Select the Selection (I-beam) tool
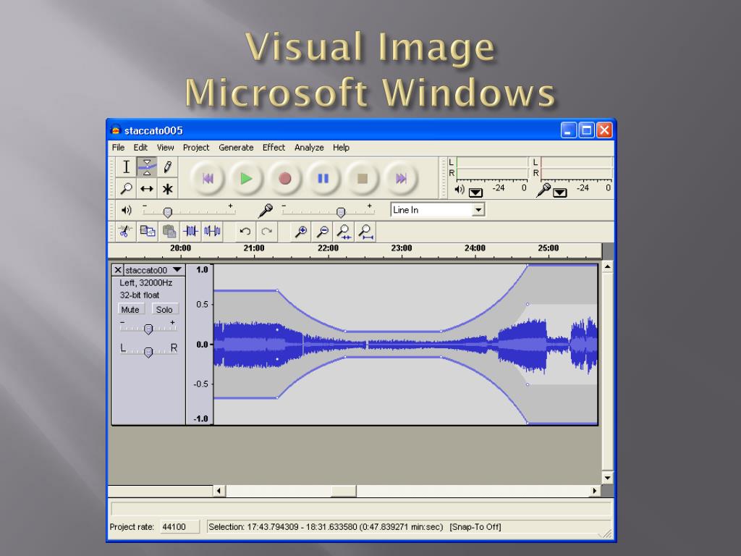Screen dimensions: 741x556 tap(126, 167)
